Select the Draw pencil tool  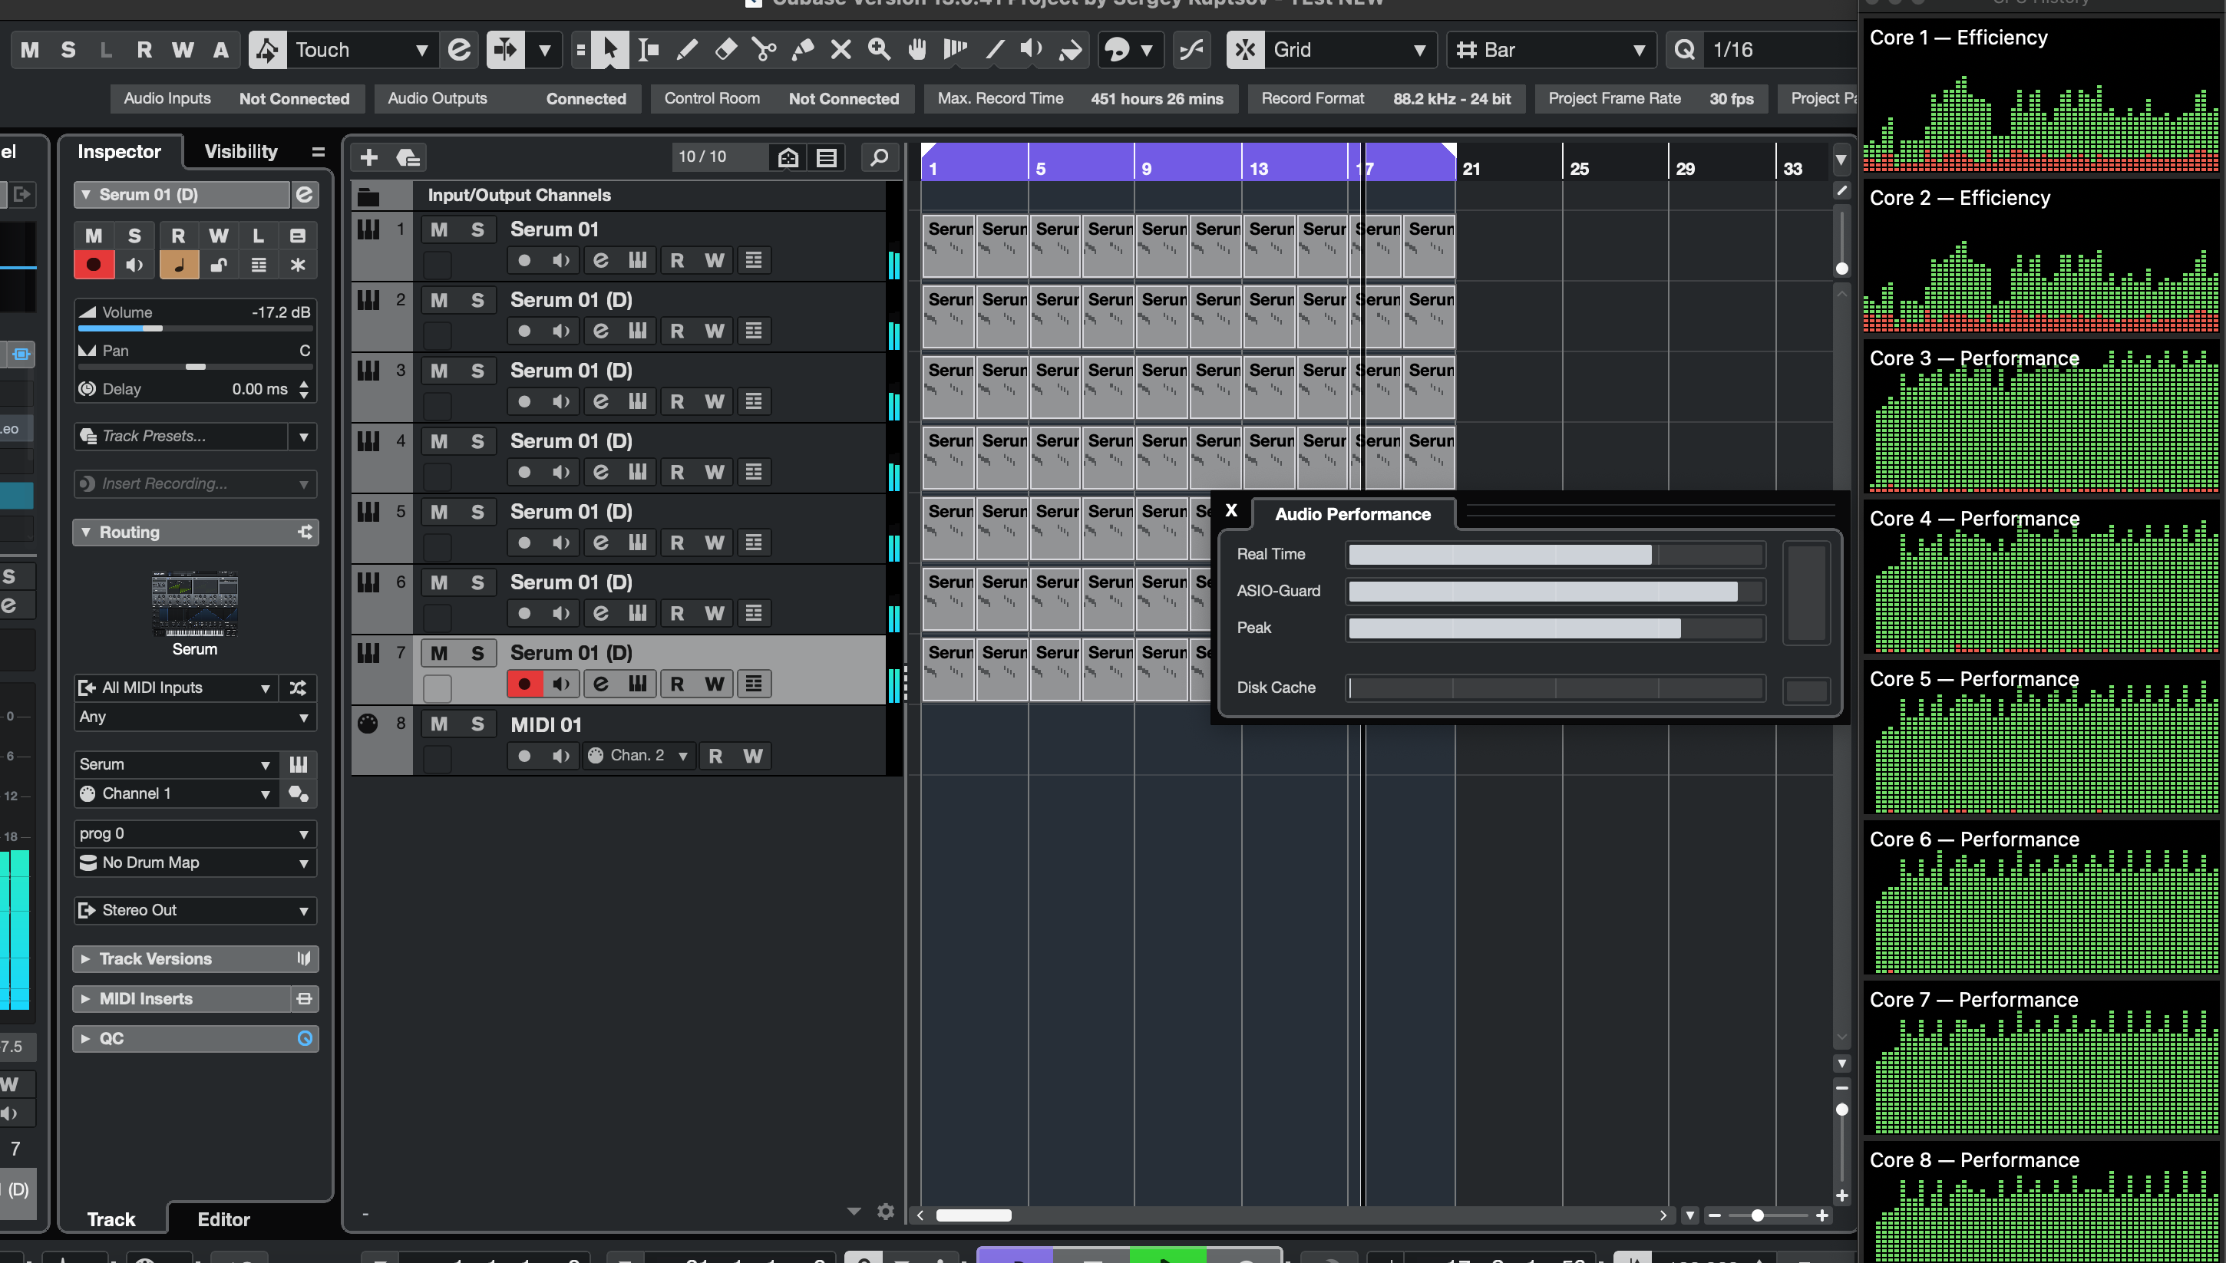pyautogui.click(x=686, y=49)
